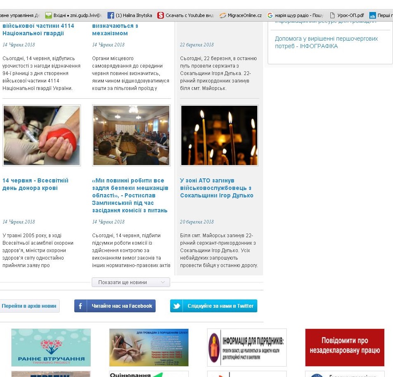Open the blood donor day photo thumbnail

click(x=41, y=135)
